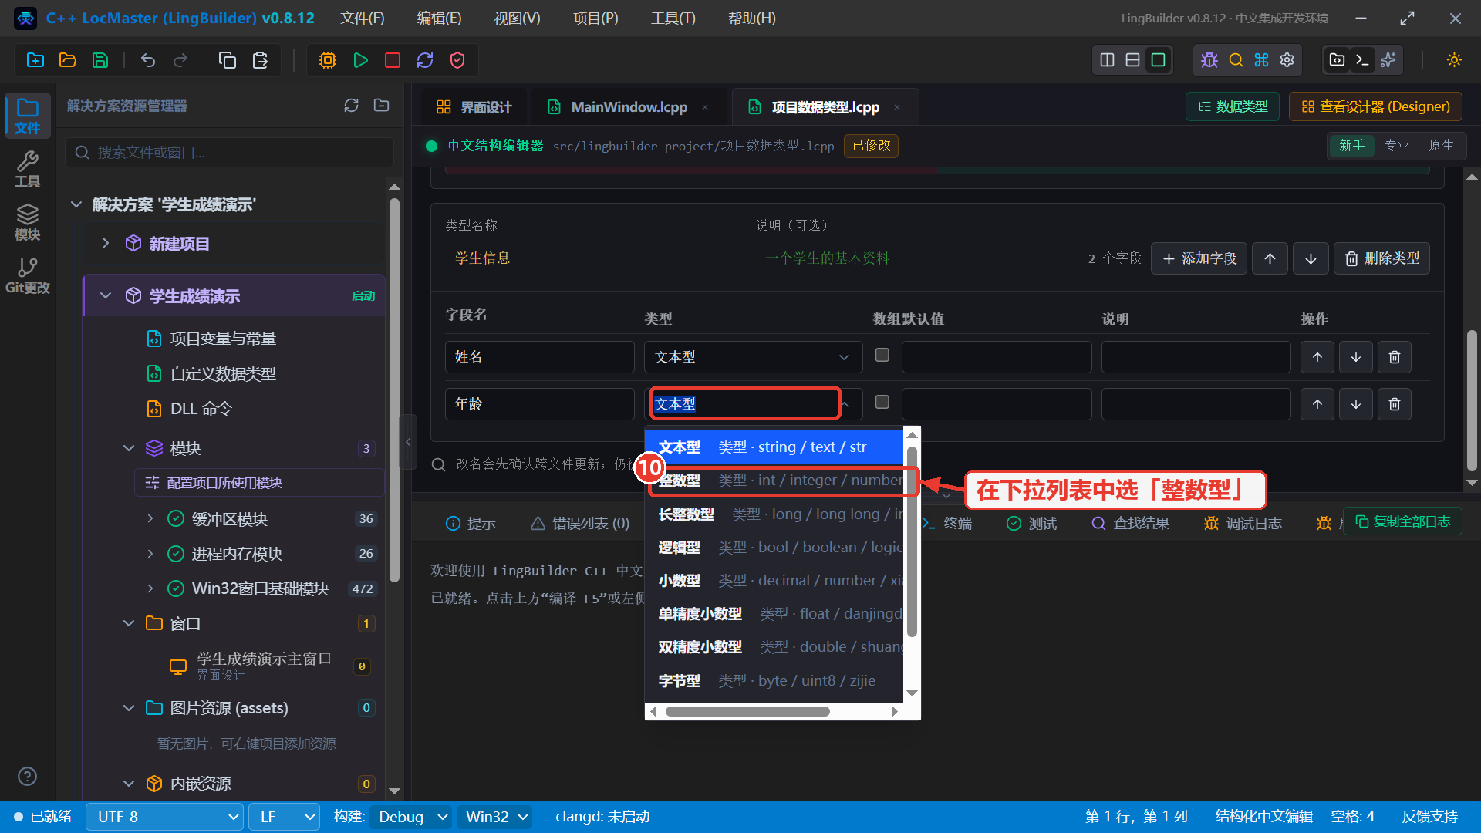The width and height of the screenshot is (1481, 833).
Task: Click the 搜索文件或窗口 search field
Action: point(229,153)
